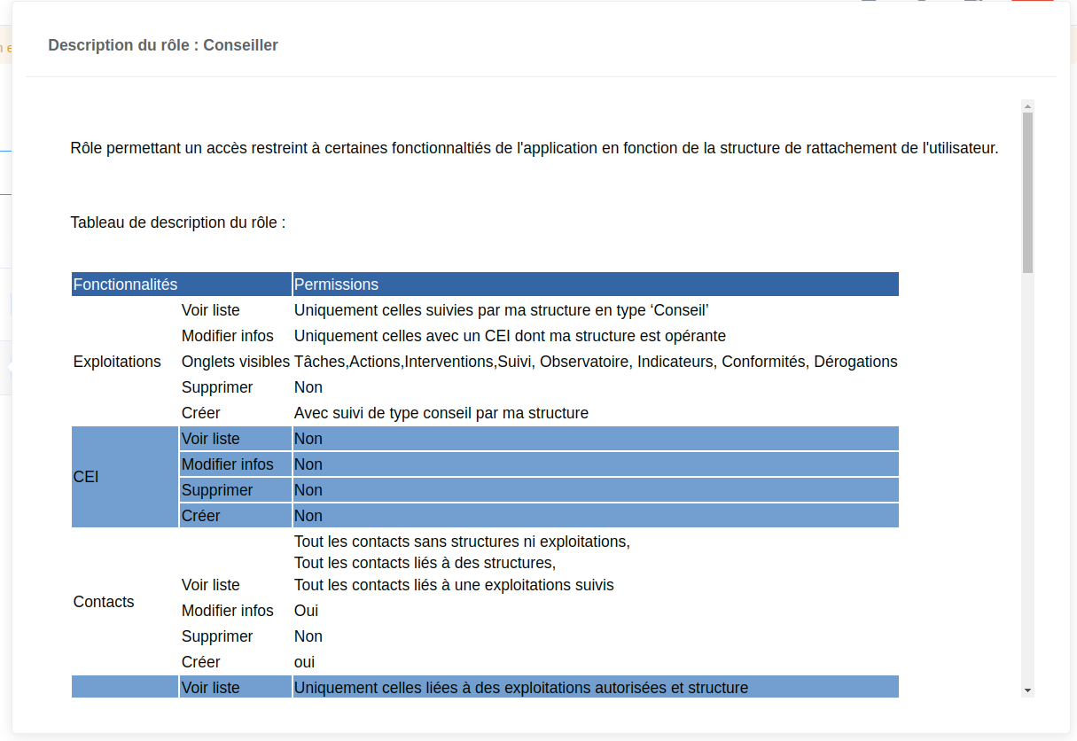Click the Contacts row label

pyautogui.click(x=104, y=602)
